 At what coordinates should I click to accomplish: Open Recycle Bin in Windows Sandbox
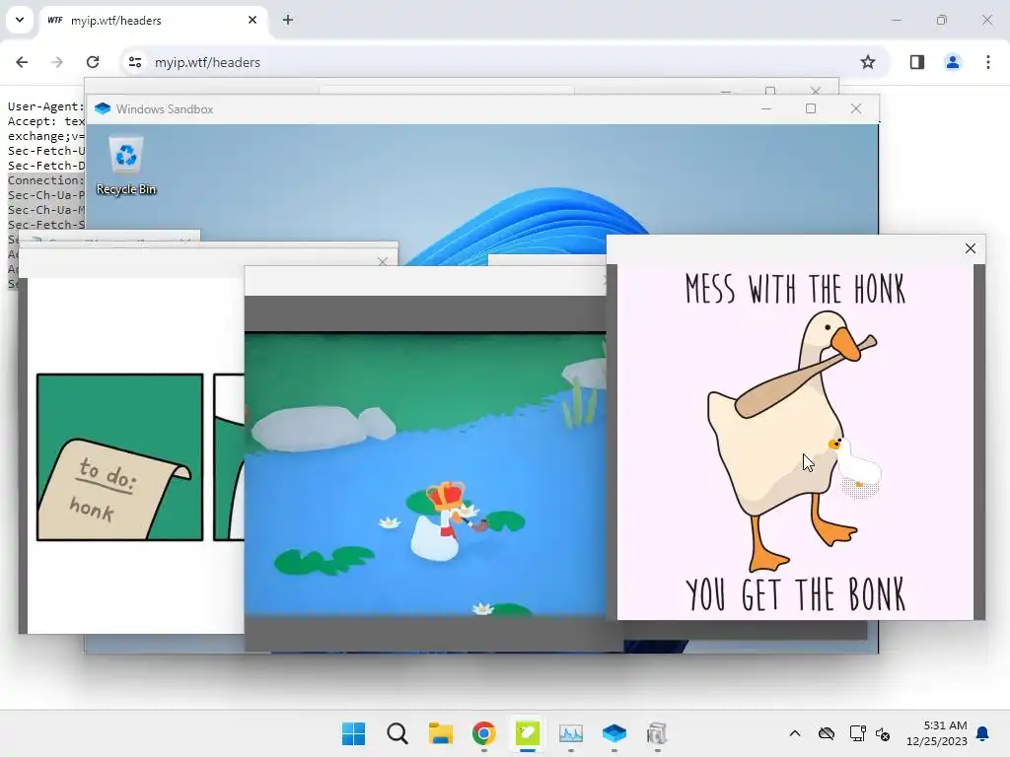point(126,166)
